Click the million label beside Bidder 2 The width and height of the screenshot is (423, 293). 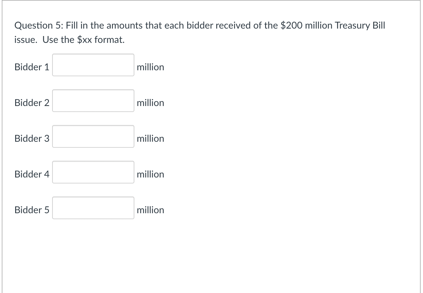(150, 103)
